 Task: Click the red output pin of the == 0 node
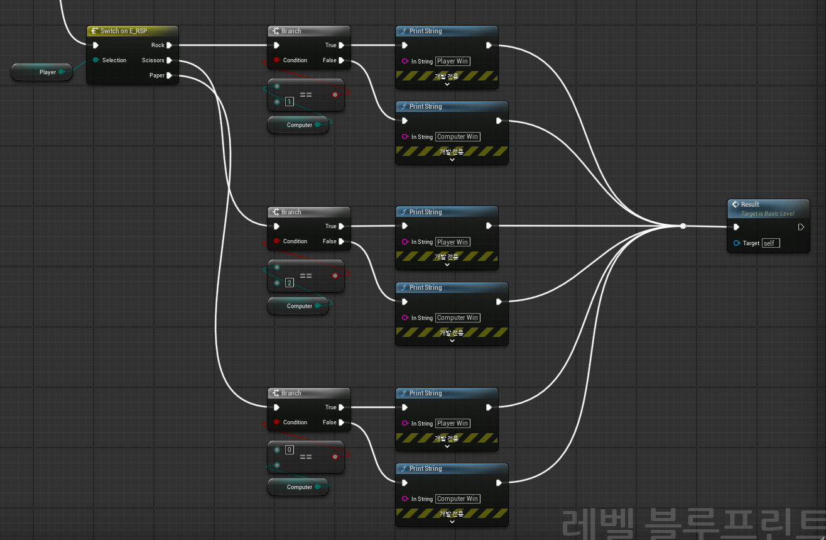335,457
